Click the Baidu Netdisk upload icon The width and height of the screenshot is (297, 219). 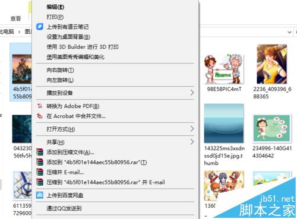(x=40, y=195)
